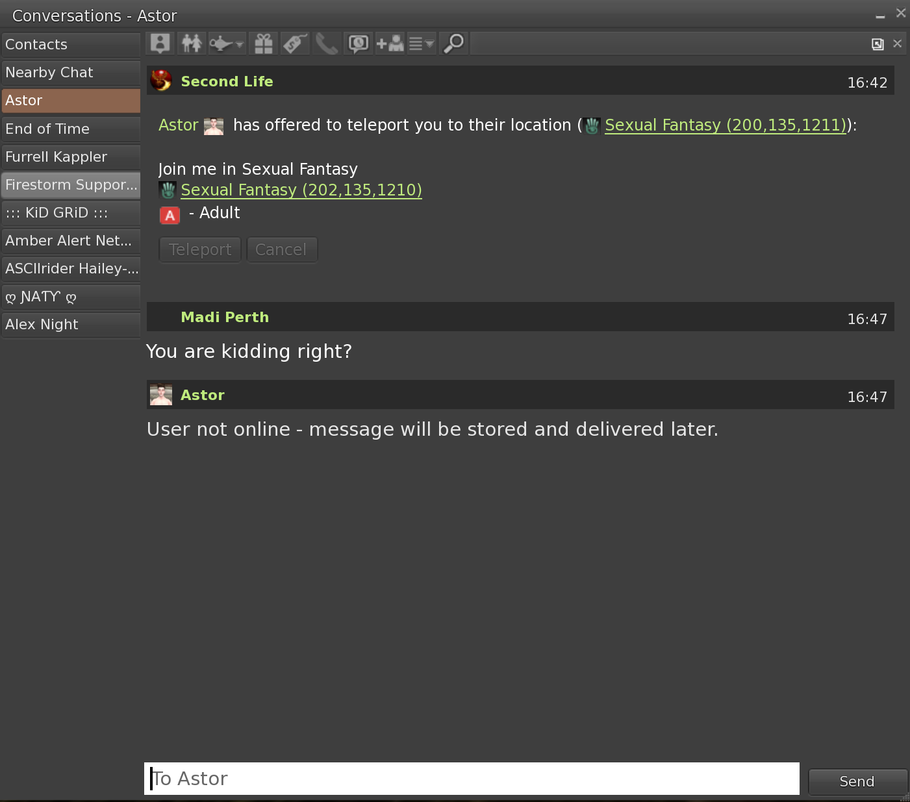Click the tear-off conversation panel icon
The height and width of the screenshot is (802, 910).
(878, 44)
